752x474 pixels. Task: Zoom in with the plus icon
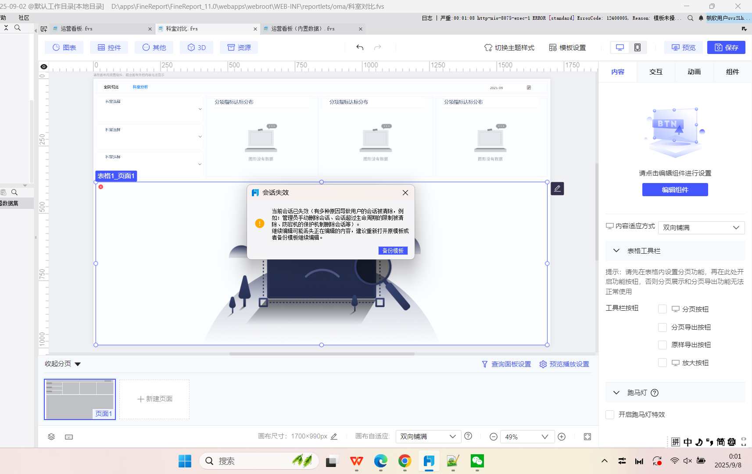pyautogui.click(x=562, y=437)
